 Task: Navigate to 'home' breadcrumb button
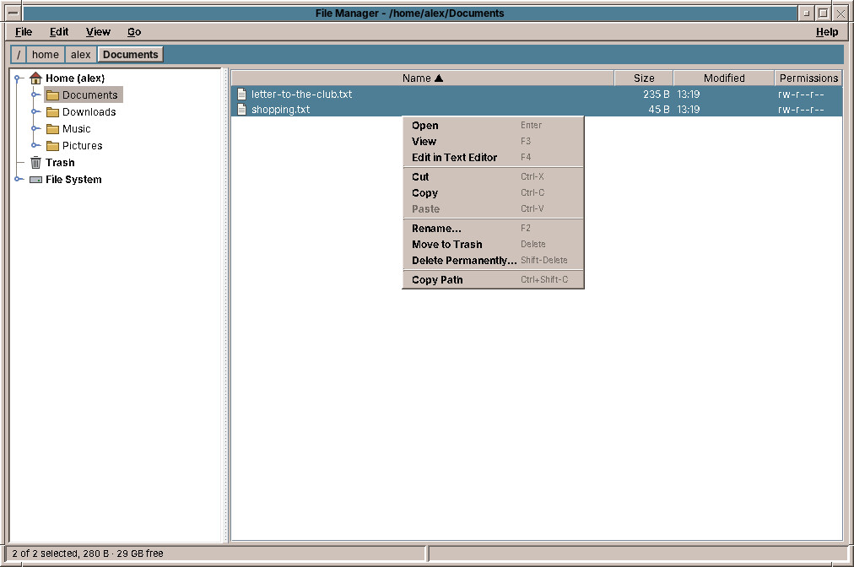(x=46, y=55)
